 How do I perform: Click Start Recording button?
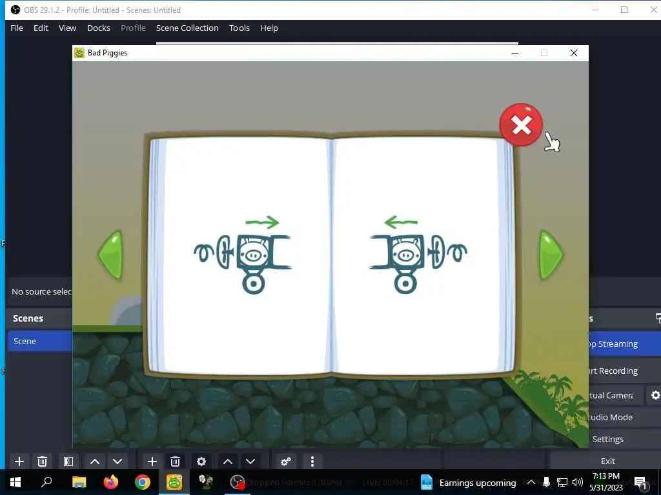pos(625,371)
